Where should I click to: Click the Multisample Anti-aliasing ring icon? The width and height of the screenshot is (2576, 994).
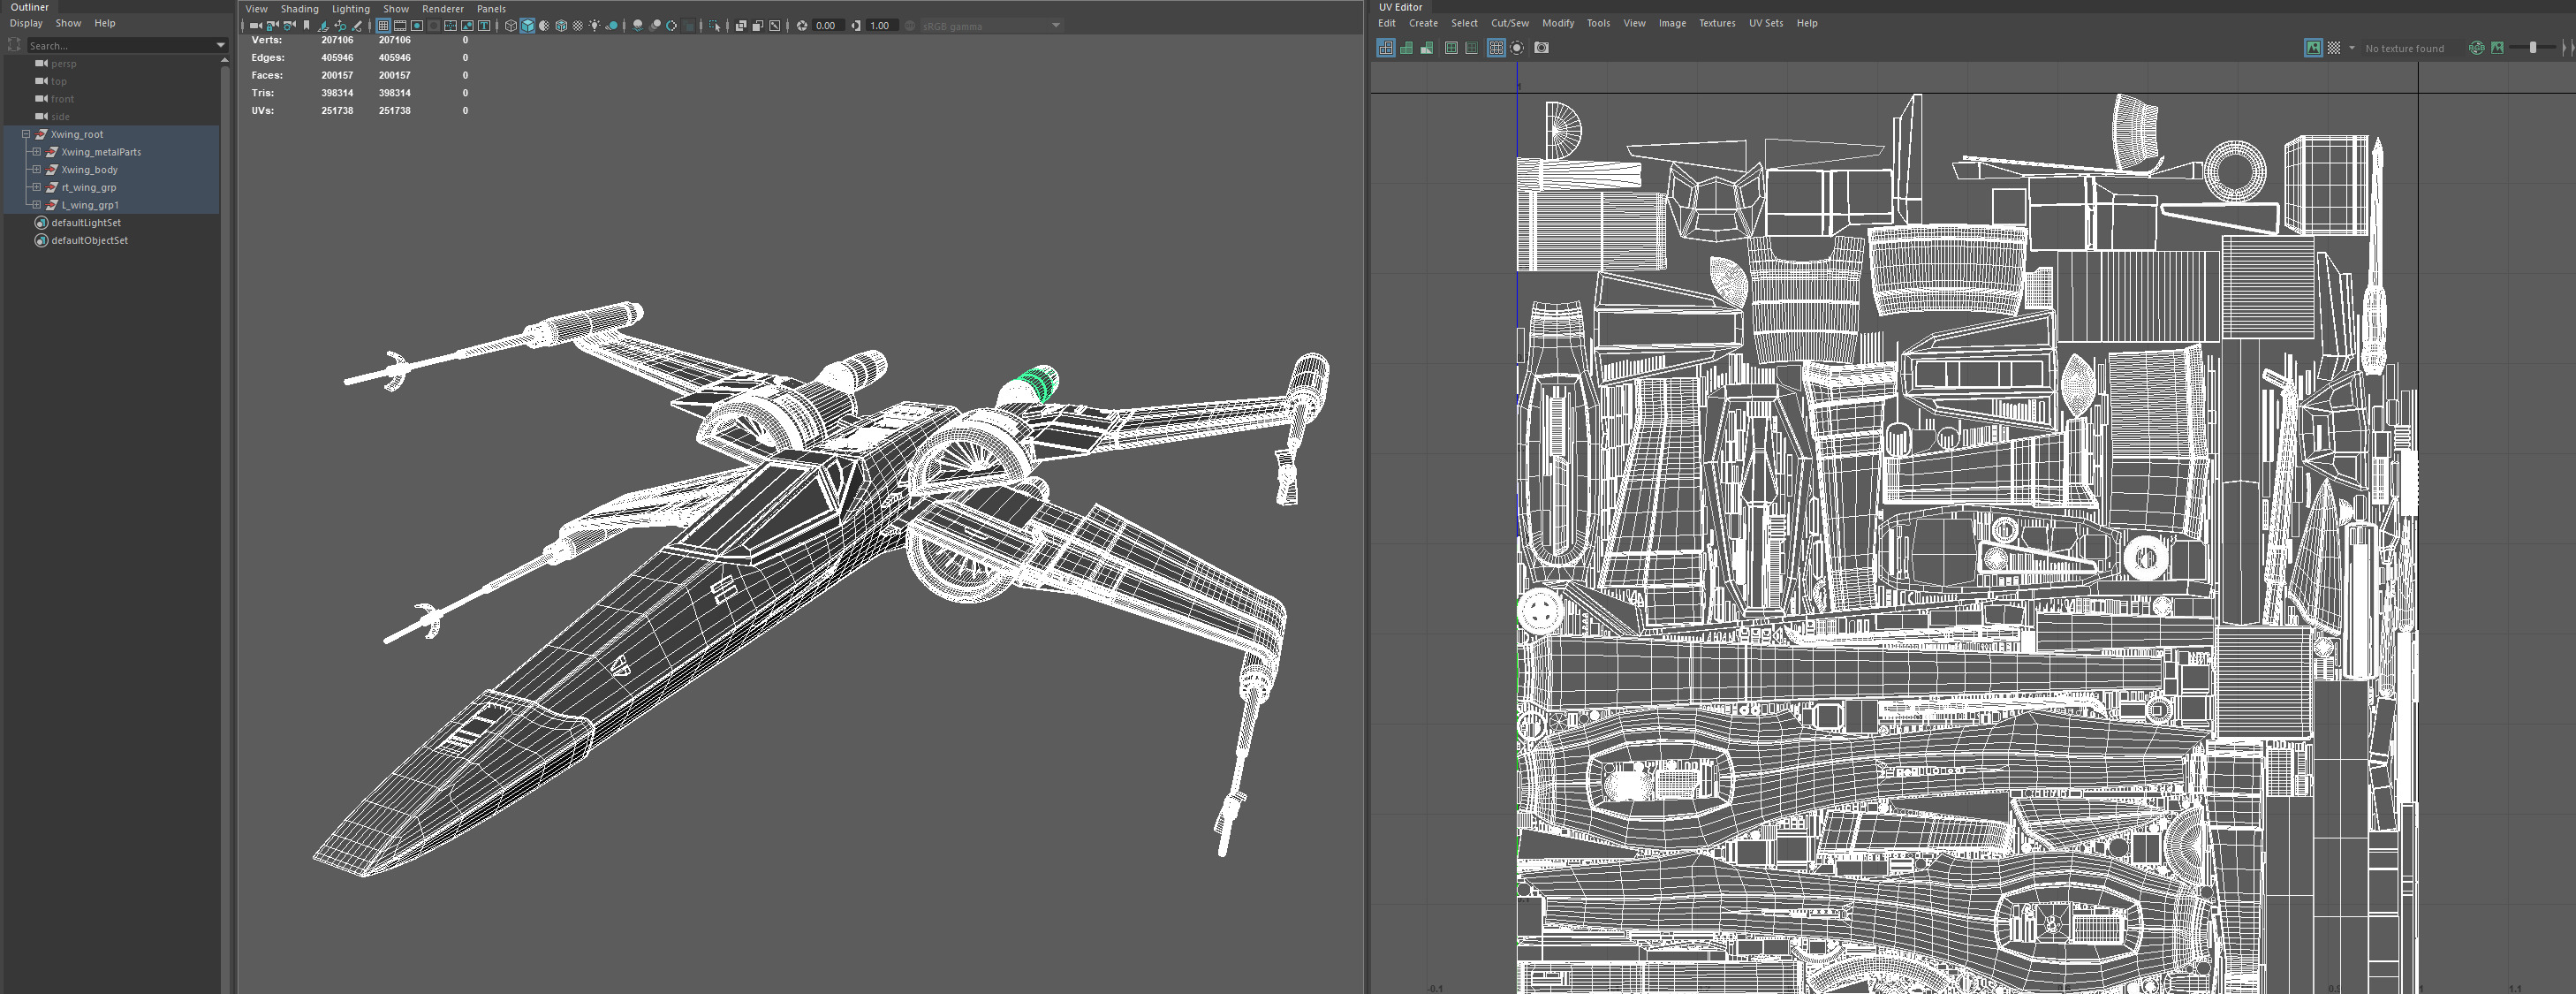point(672,25)
